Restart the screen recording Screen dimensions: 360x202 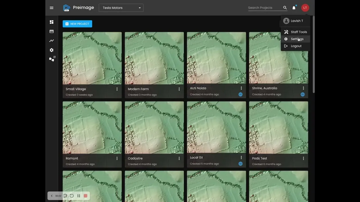(x=72, y=196)
